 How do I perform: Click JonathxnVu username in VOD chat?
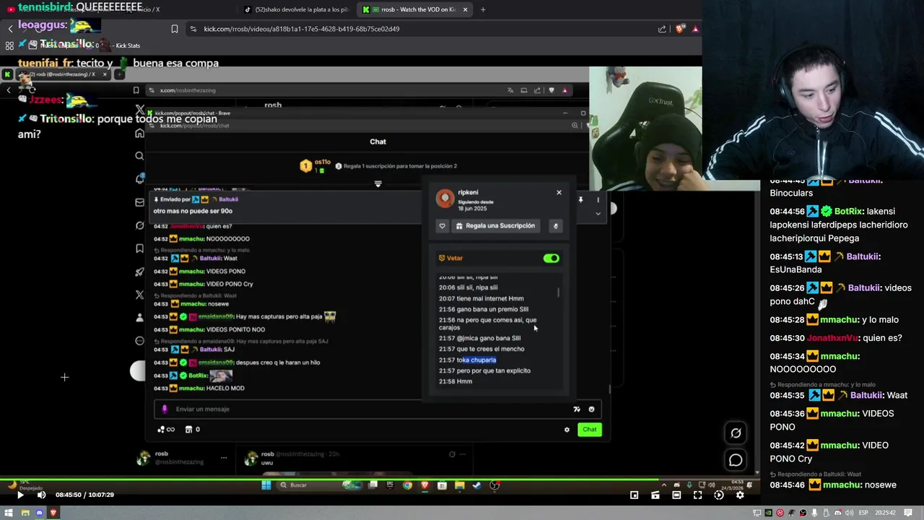[x=832, y=338]
